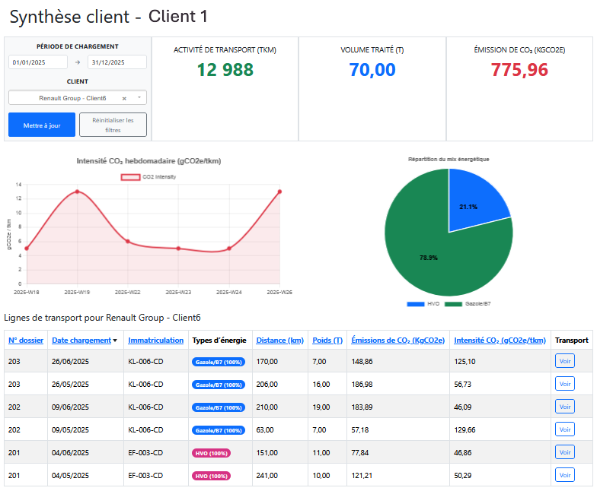Click the 2025-W19 data point on chart

tap(77, 192)
